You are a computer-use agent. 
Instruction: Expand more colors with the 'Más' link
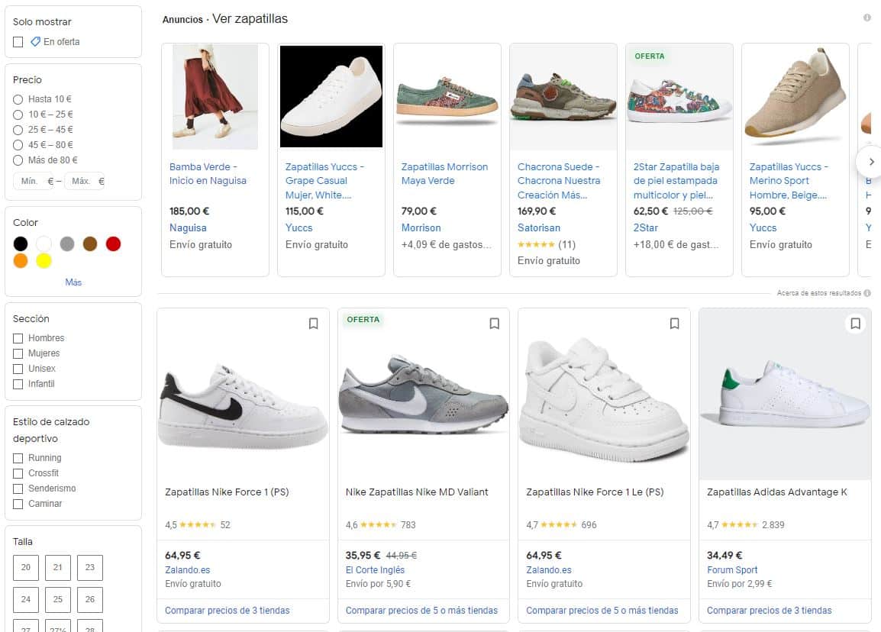[x=73, y=282]
